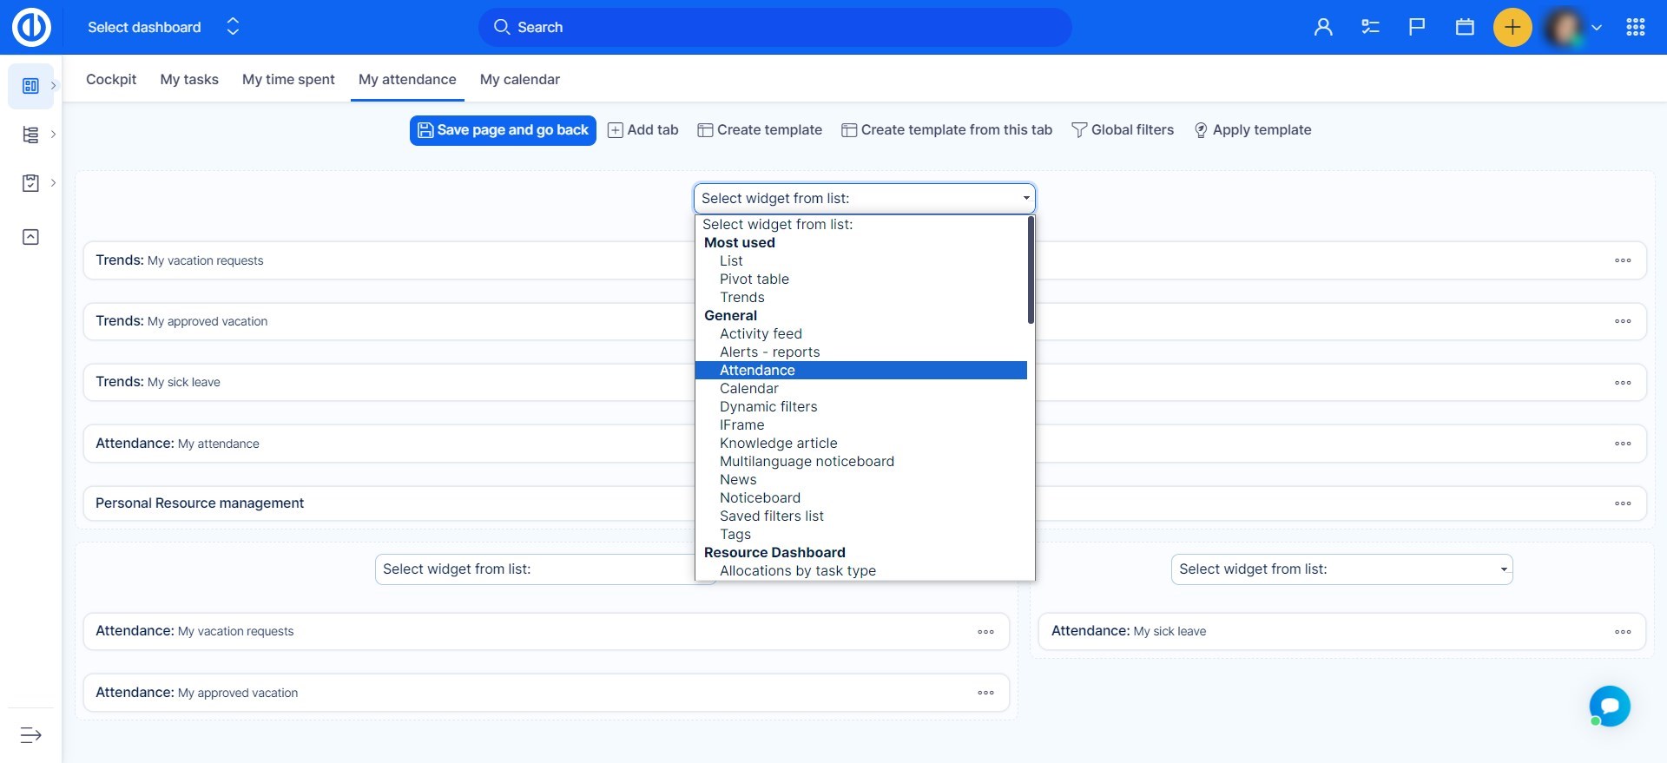1667x763 pixels.
Task: Click the Easy Redmine logo icon
Action: tap(31, 27)
